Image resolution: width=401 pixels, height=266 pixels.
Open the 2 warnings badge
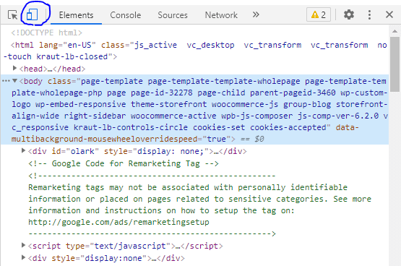click(319, 15)
